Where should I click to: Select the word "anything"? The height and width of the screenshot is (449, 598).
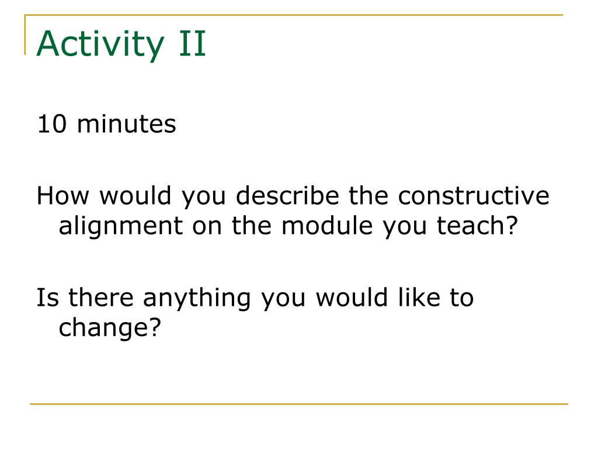coord(197,299)
